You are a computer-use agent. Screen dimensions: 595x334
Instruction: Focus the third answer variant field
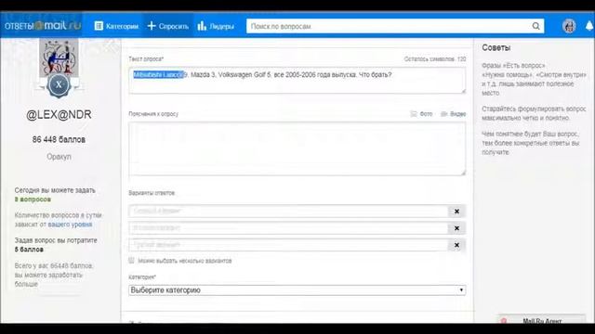coord(288,245)
